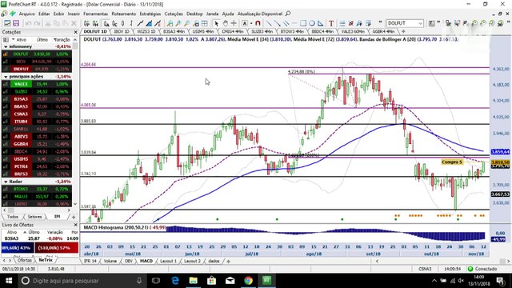
Task: Open the Ativo column dropdown arrow
Action: pos(14,39)
